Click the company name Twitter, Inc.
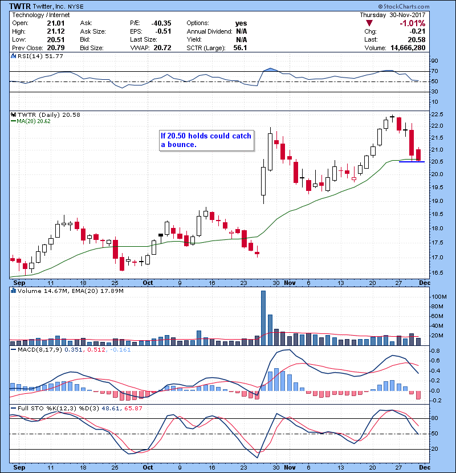This screenshot has width=456, height=473. [x=49, y=7]
